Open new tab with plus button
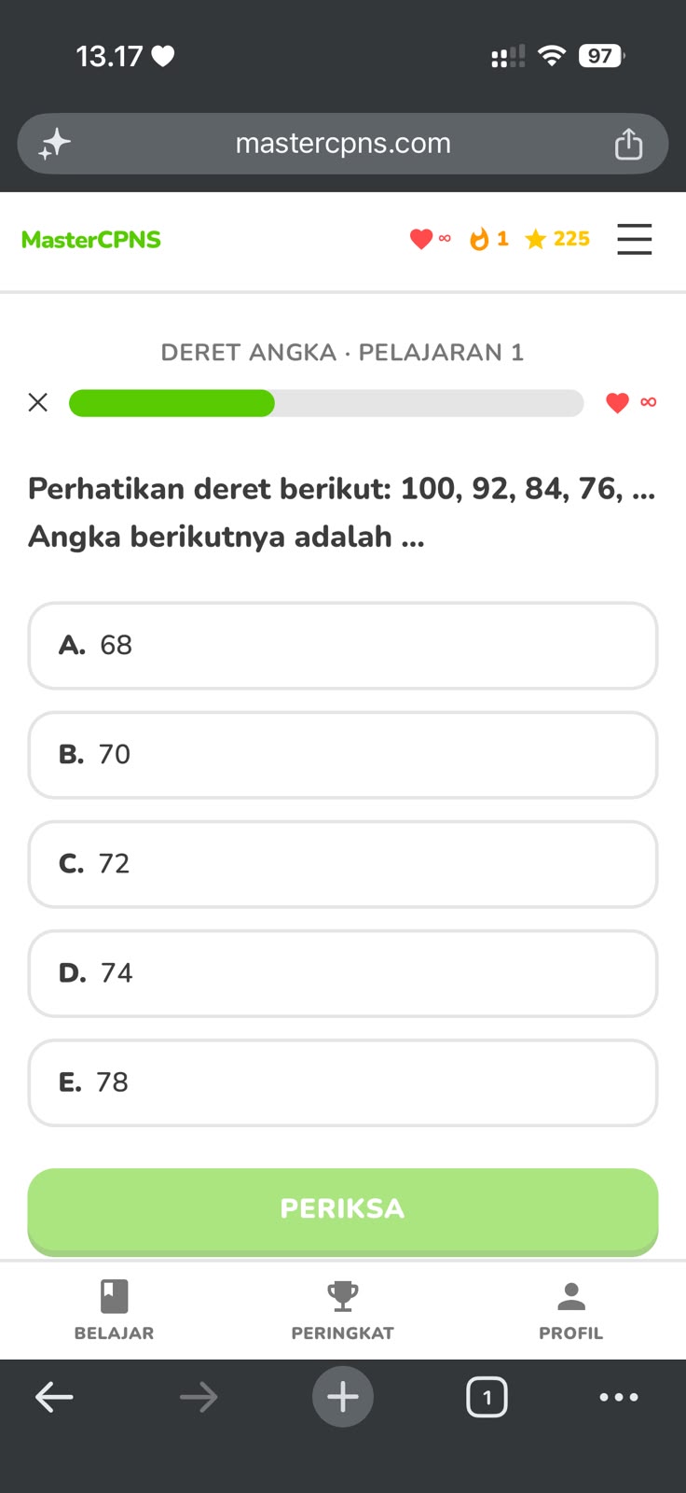The height and width of the screenshot is (1493, 686). 343,1397
